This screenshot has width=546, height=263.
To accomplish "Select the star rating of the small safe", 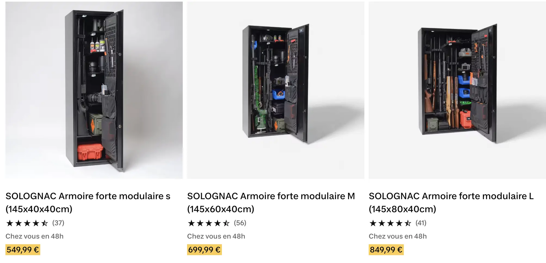I will coord(27,223).
